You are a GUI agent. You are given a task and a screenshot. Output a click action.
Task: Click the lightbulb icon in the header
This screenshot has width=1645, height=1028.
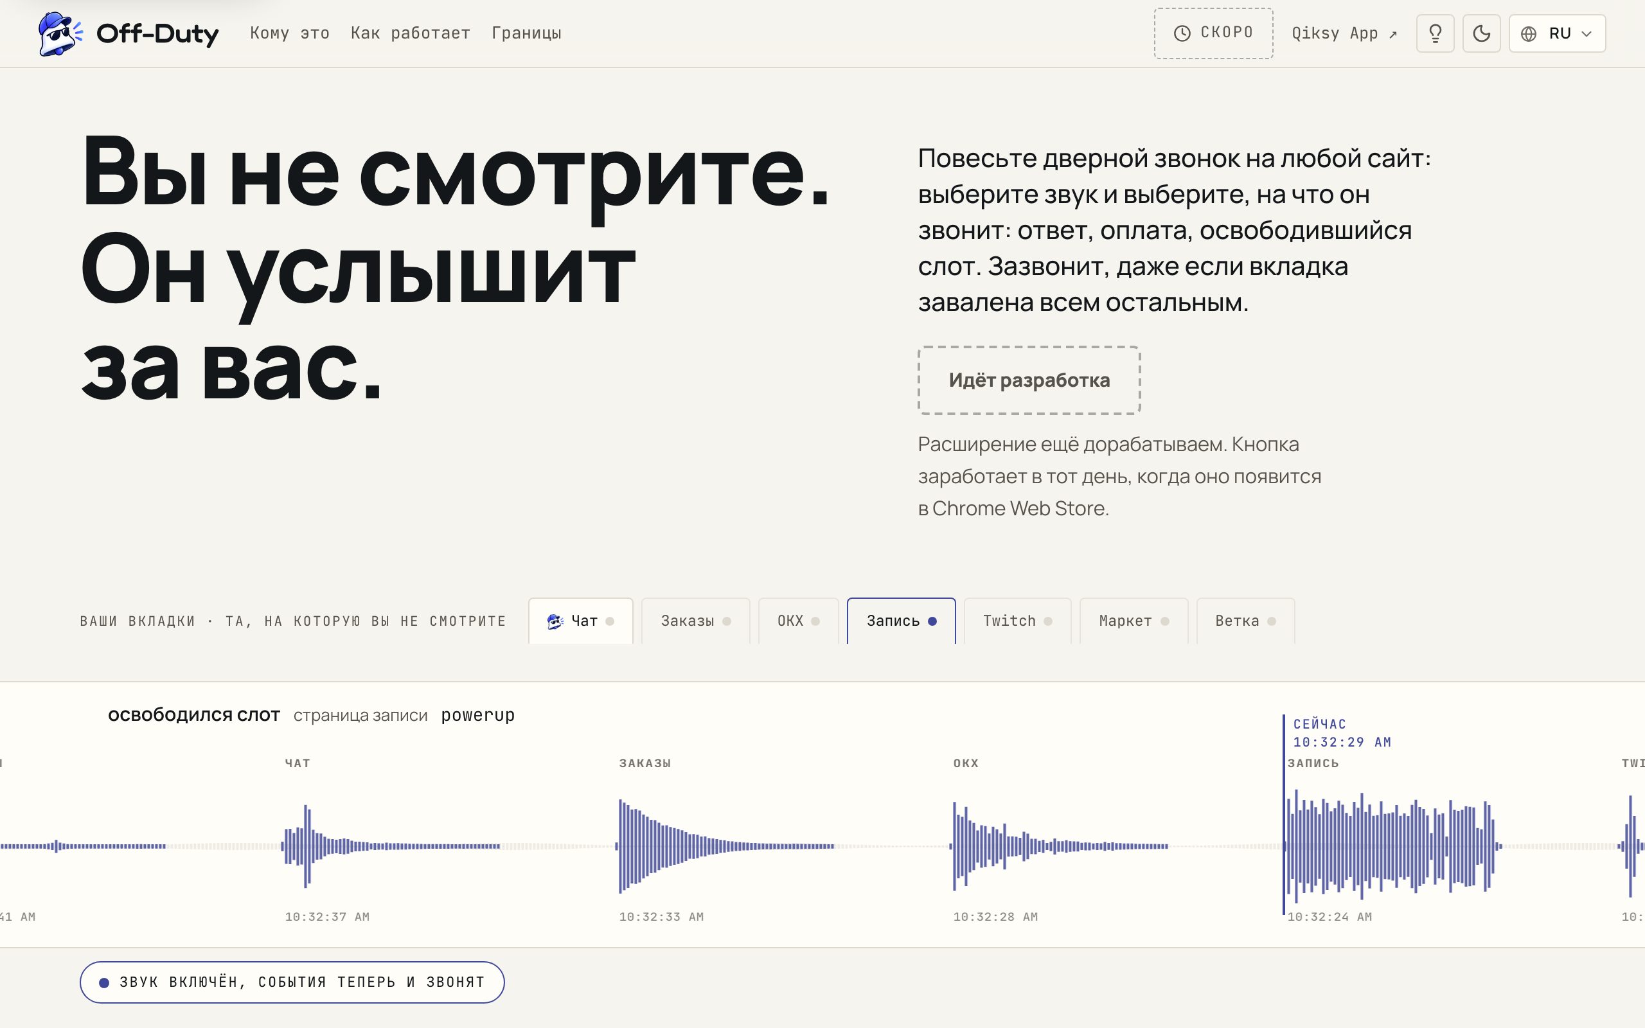tap(1435, 33)
